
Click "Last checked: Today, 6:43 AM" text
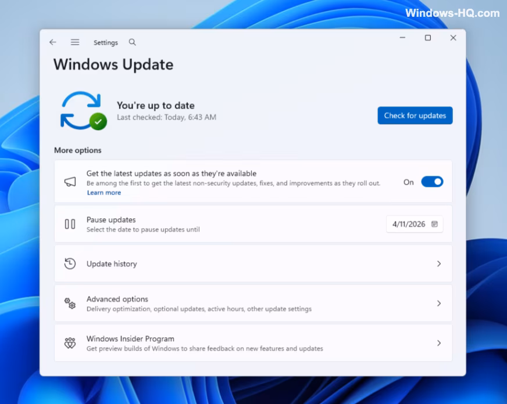point(166,117)
